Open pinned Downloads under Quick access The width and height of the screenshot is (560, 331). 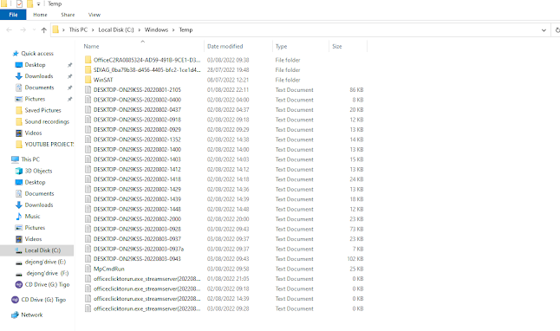click(x=39, y=76)
